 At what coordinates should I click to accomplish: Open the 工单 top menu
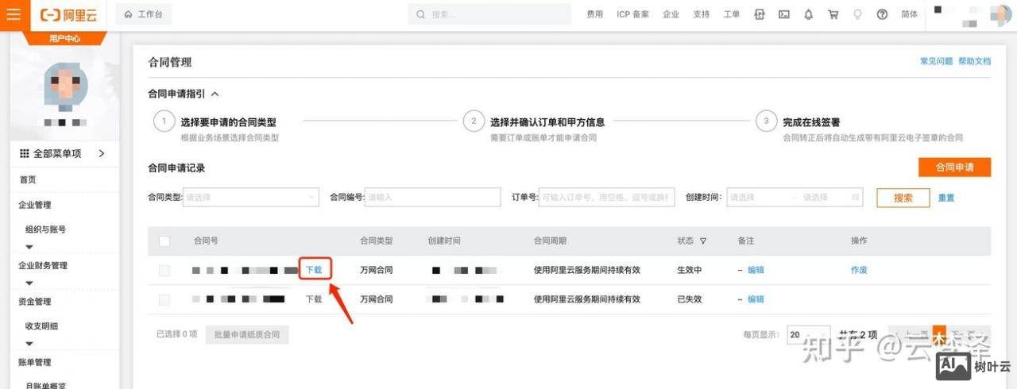pyautogui.click(x=731, y=14)
